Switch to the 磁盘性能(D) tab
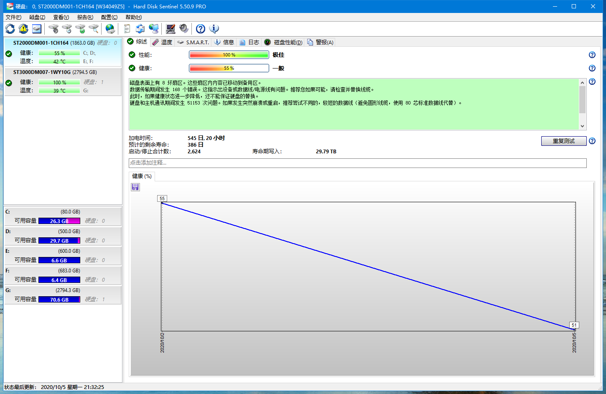 point(283,42)
